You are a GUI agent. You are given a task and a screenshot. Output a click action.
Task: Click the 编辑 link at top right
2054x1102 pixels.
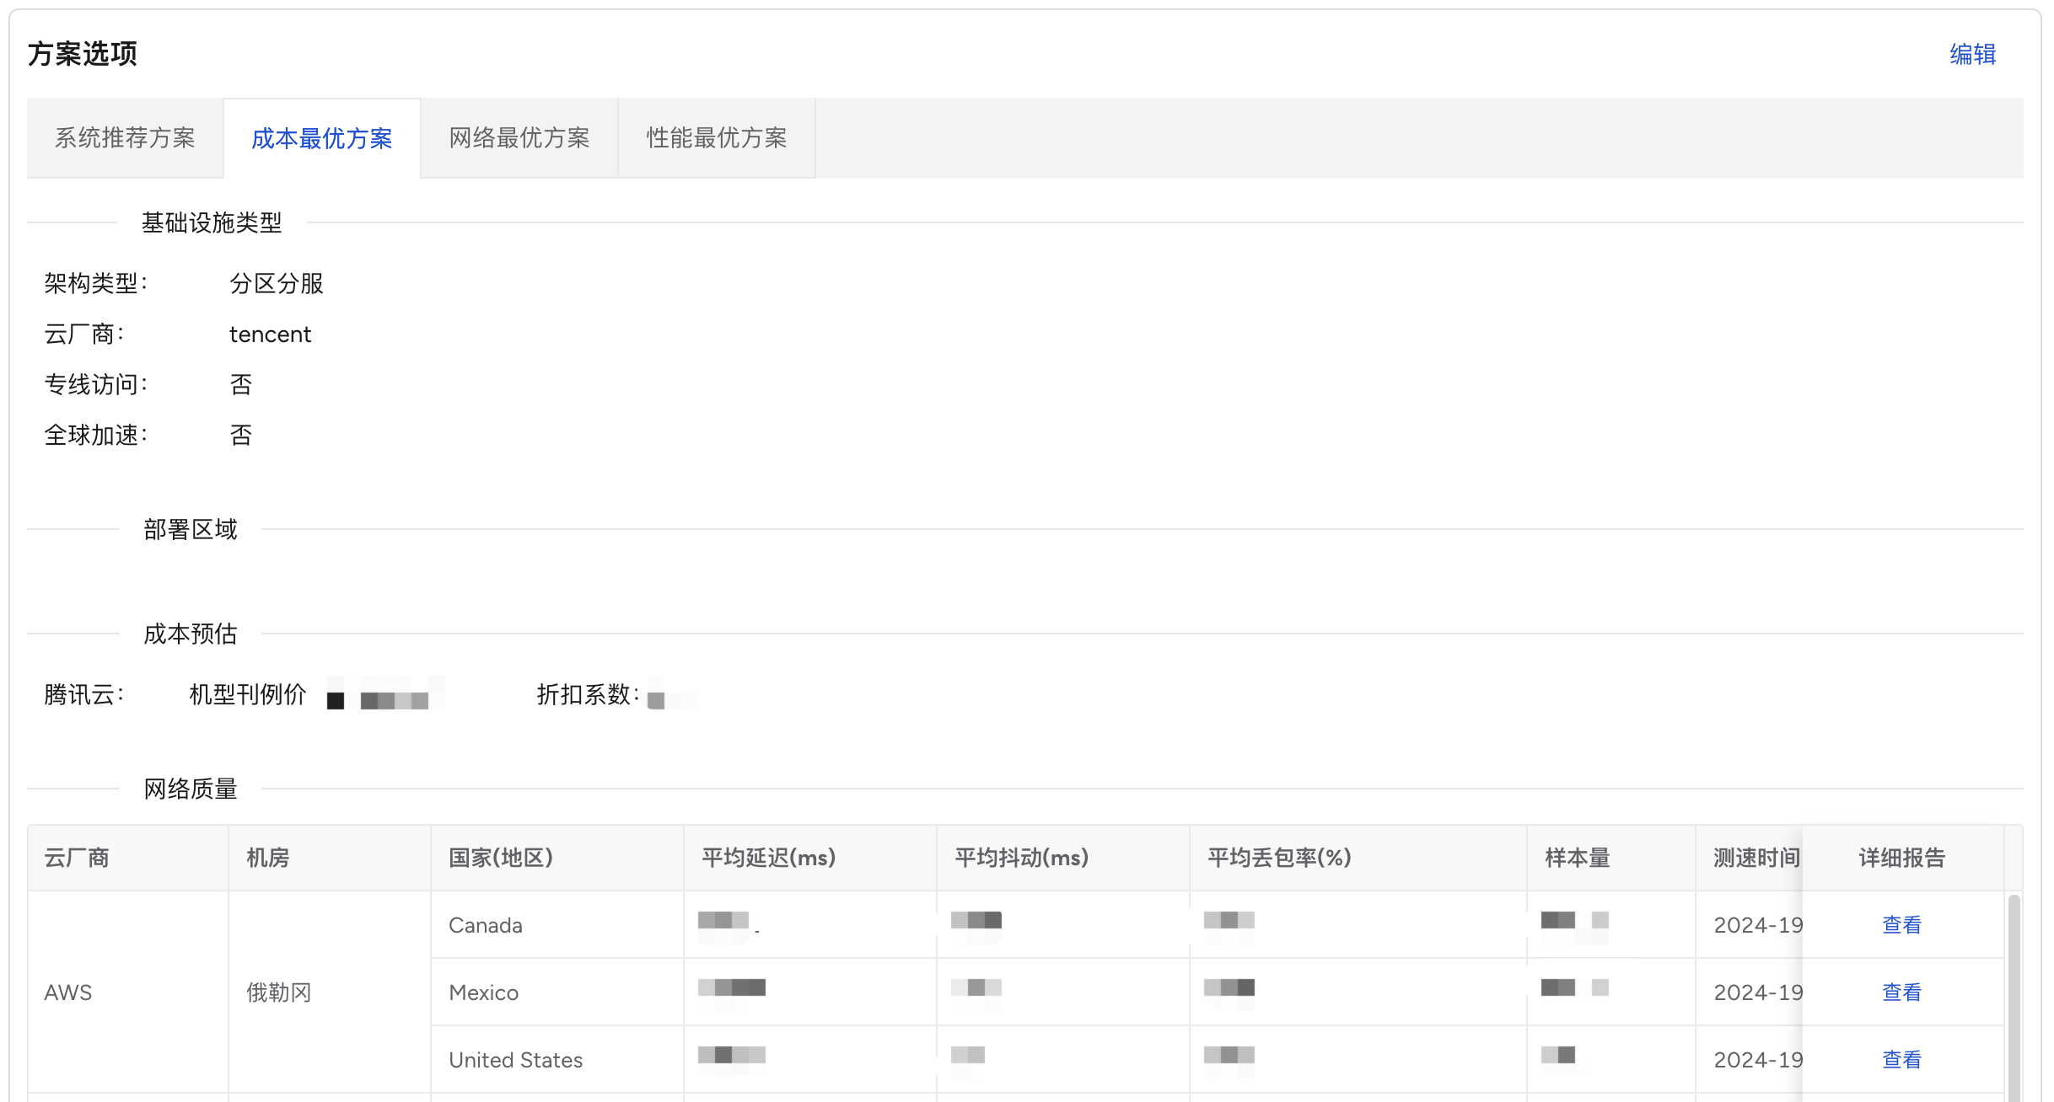click(x=1972, y=55)
